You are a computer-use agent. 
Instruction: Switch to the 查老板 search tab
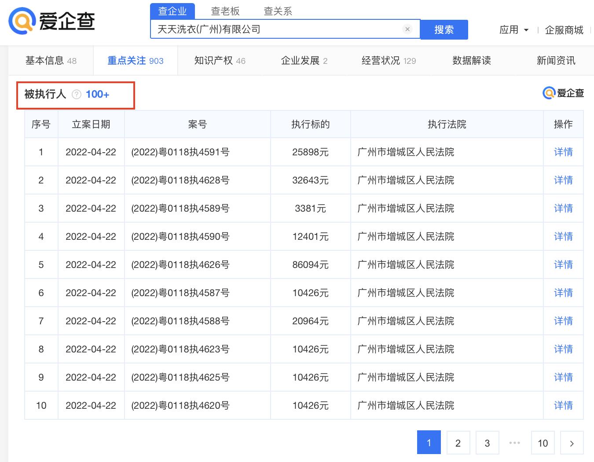(x=226, y=11)
